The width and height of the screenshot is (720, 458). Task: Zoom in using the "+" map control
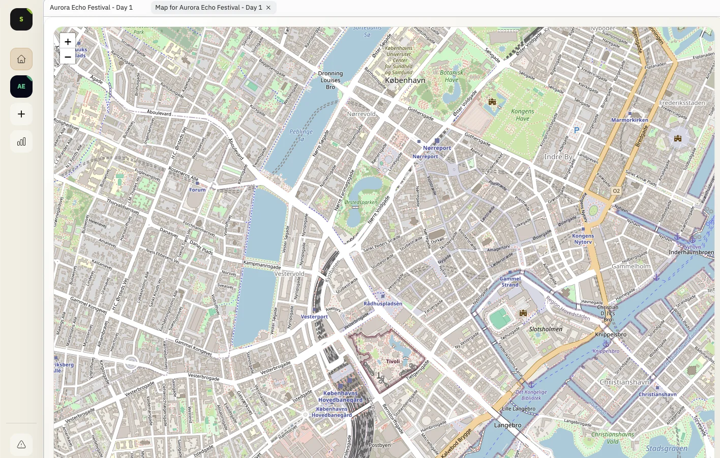tap(68, 41)
